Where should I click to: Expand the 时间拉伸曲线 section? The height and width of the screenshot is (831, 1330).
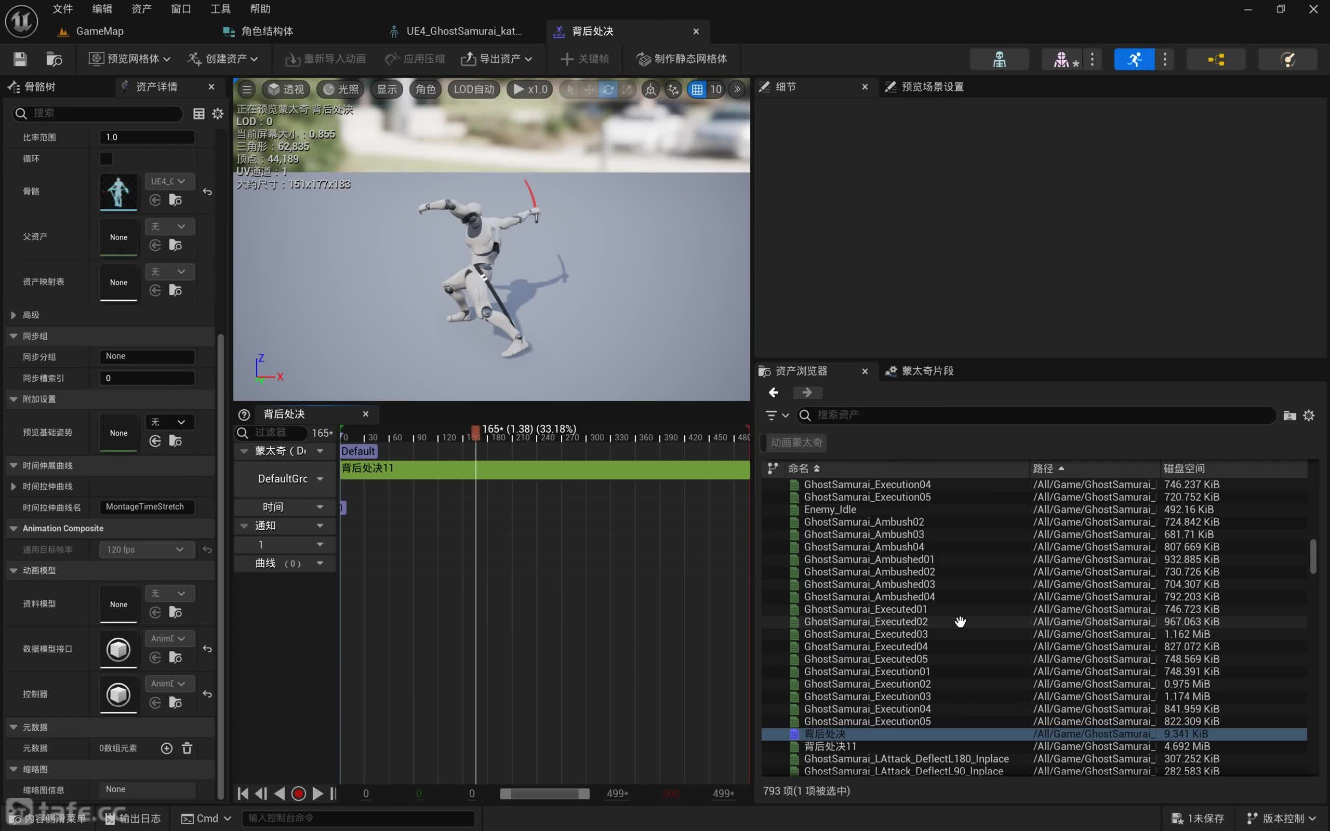(13, 487)
